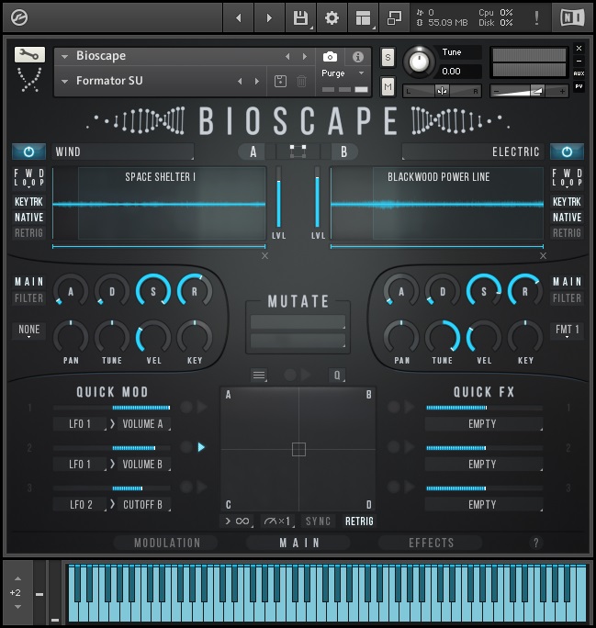Open layer A NONE filter type dropdown
This screenshot has width=596, height=628.
point(28,331)
